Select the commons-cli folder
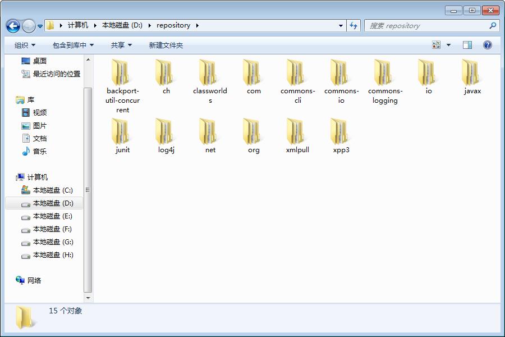This screenshot has width=505, height=337. coord(297,82)
